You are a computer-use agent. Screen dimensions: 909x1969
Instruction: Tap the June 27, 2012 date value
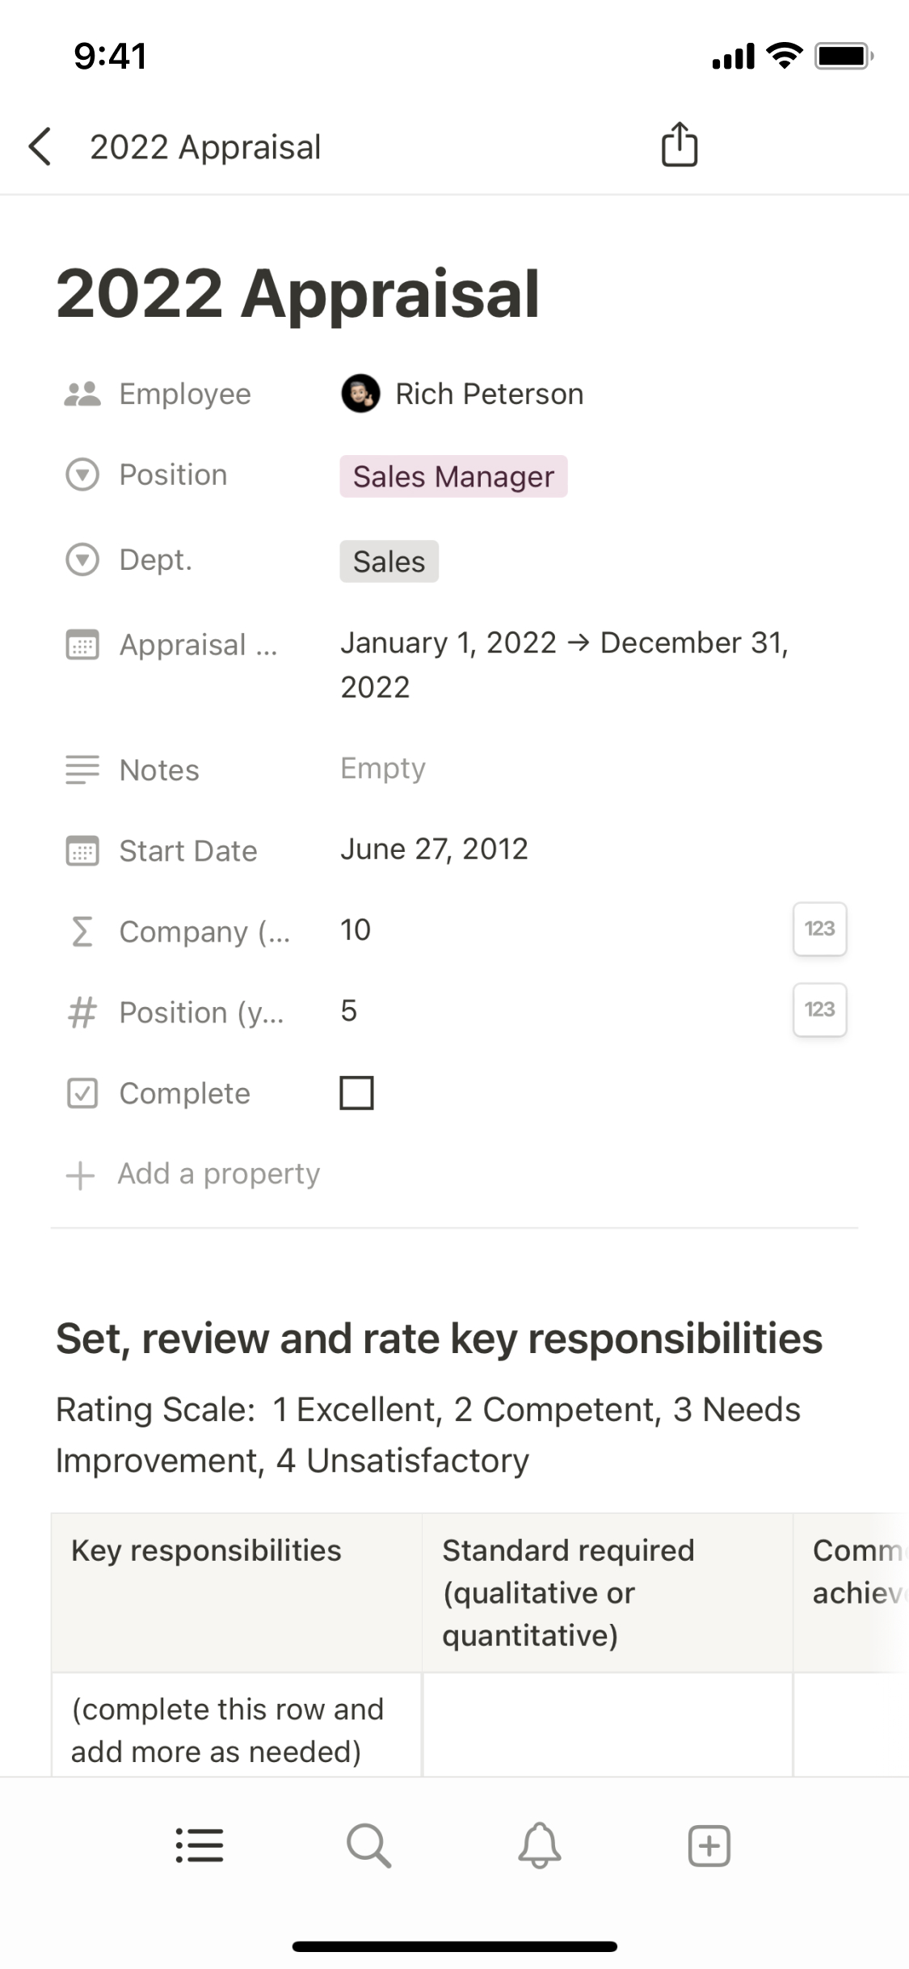[x=434, y=850]
